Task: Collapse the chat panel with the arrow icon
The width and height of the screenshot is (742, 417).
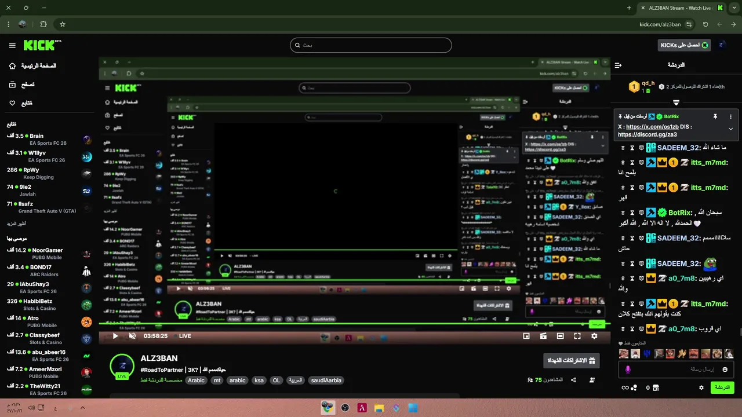Action: [x=618, y=65]
